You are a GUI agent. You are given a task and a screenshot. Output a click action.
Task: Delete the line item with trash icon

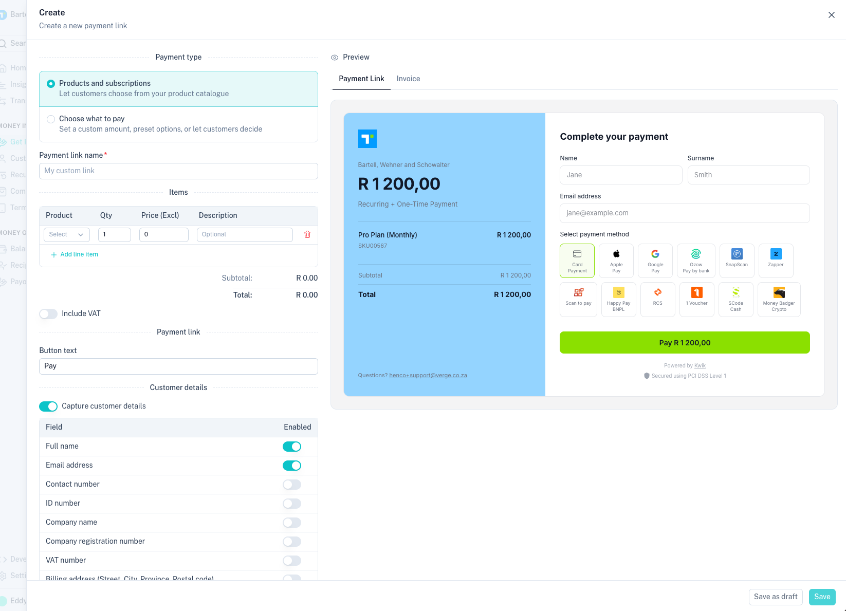point(307,234)
